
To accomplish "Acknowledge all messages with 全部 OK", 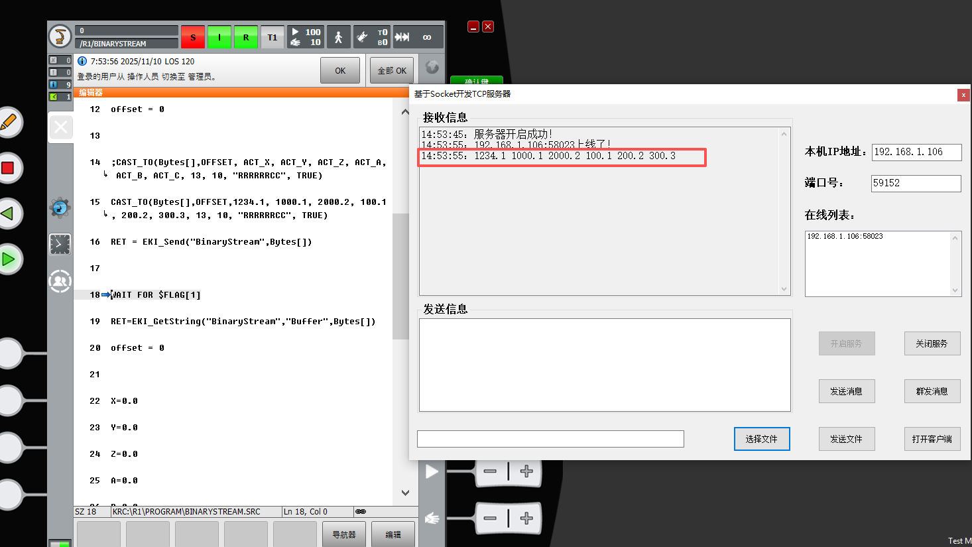I will pyautogui.click(x=392, y=70).
